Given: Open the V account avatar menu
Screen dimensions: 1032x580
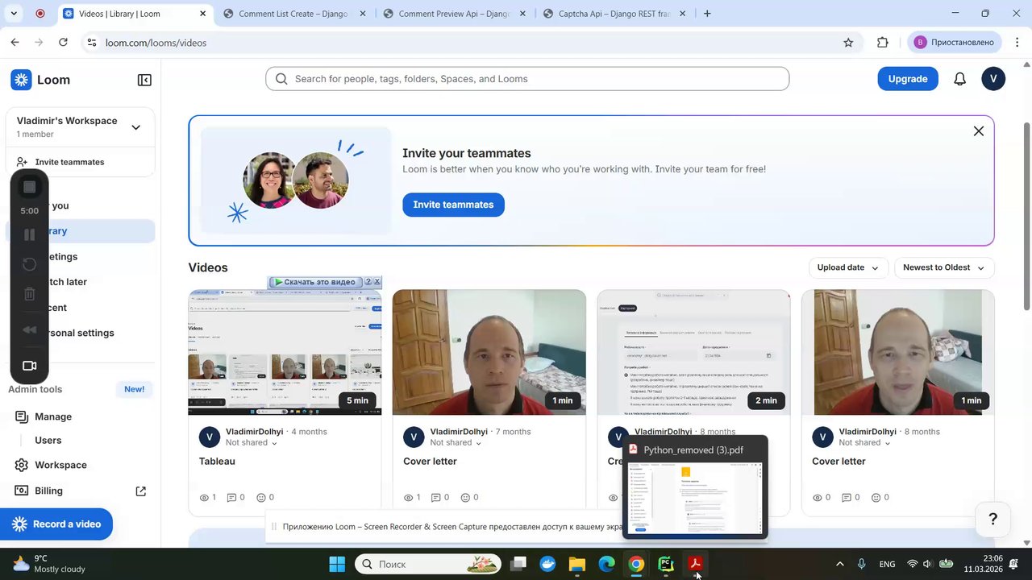Looking at the screenshot, I should [993, 79].
